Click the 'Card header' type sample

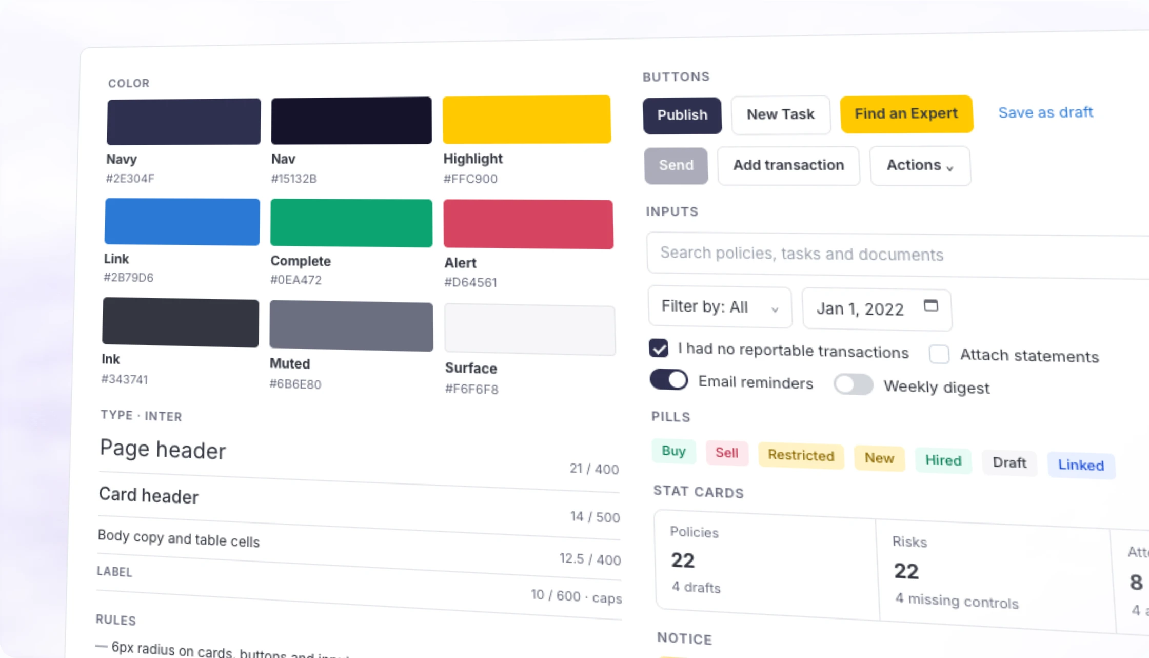coord(148,495)
